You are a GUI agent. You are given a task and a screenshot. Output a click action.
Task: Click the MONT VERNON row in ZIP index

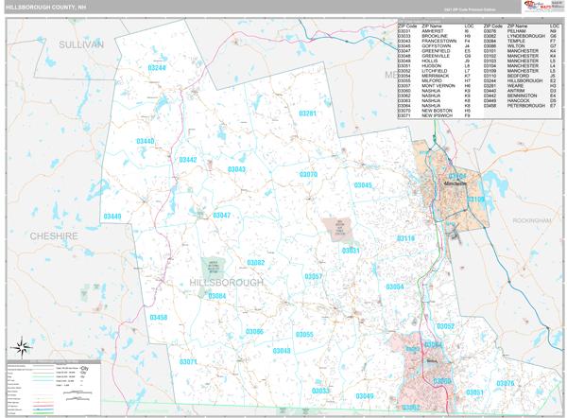(x=438, y=86)
